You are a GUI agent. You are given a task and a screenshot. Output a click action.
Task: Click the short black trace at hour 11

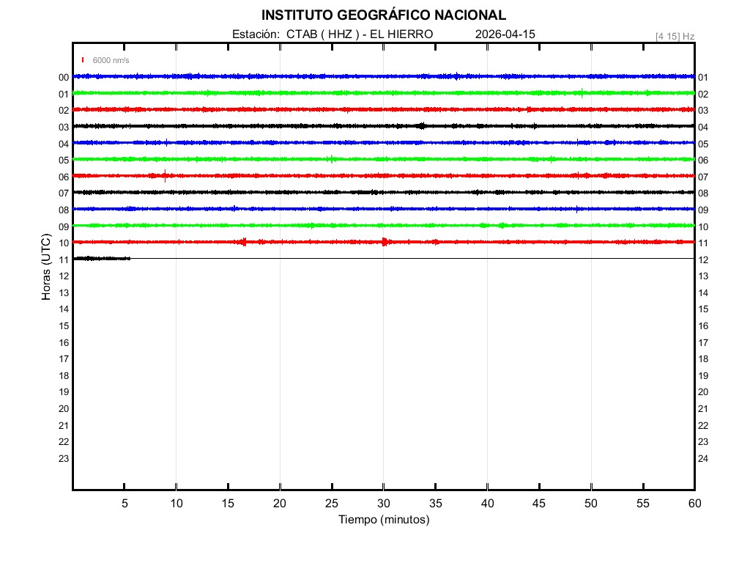101,258
